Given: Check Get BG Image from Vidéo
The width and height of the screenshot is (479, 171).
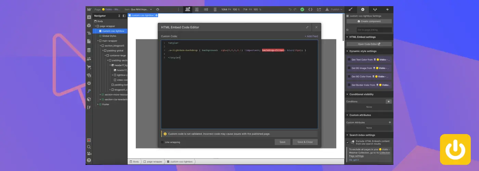Looking at the screenshot, I should [349, 68].
